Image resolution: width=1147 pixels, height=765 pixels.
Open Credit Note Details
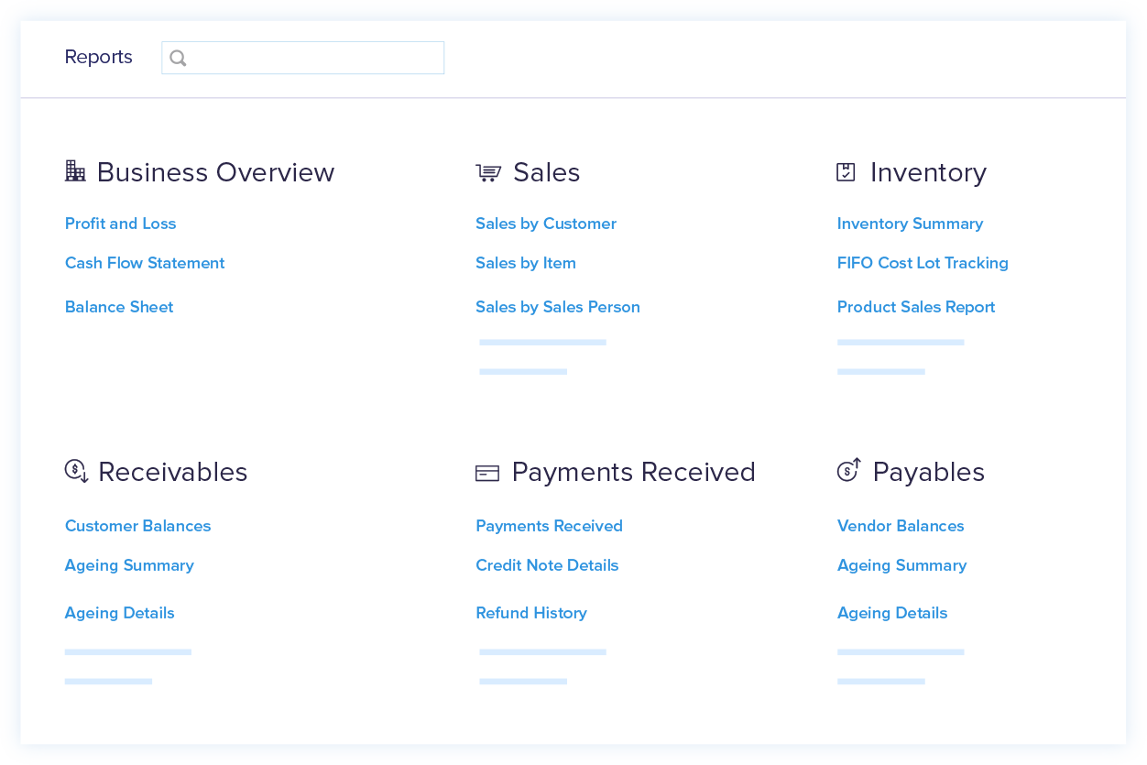click(x=547, y=565)
